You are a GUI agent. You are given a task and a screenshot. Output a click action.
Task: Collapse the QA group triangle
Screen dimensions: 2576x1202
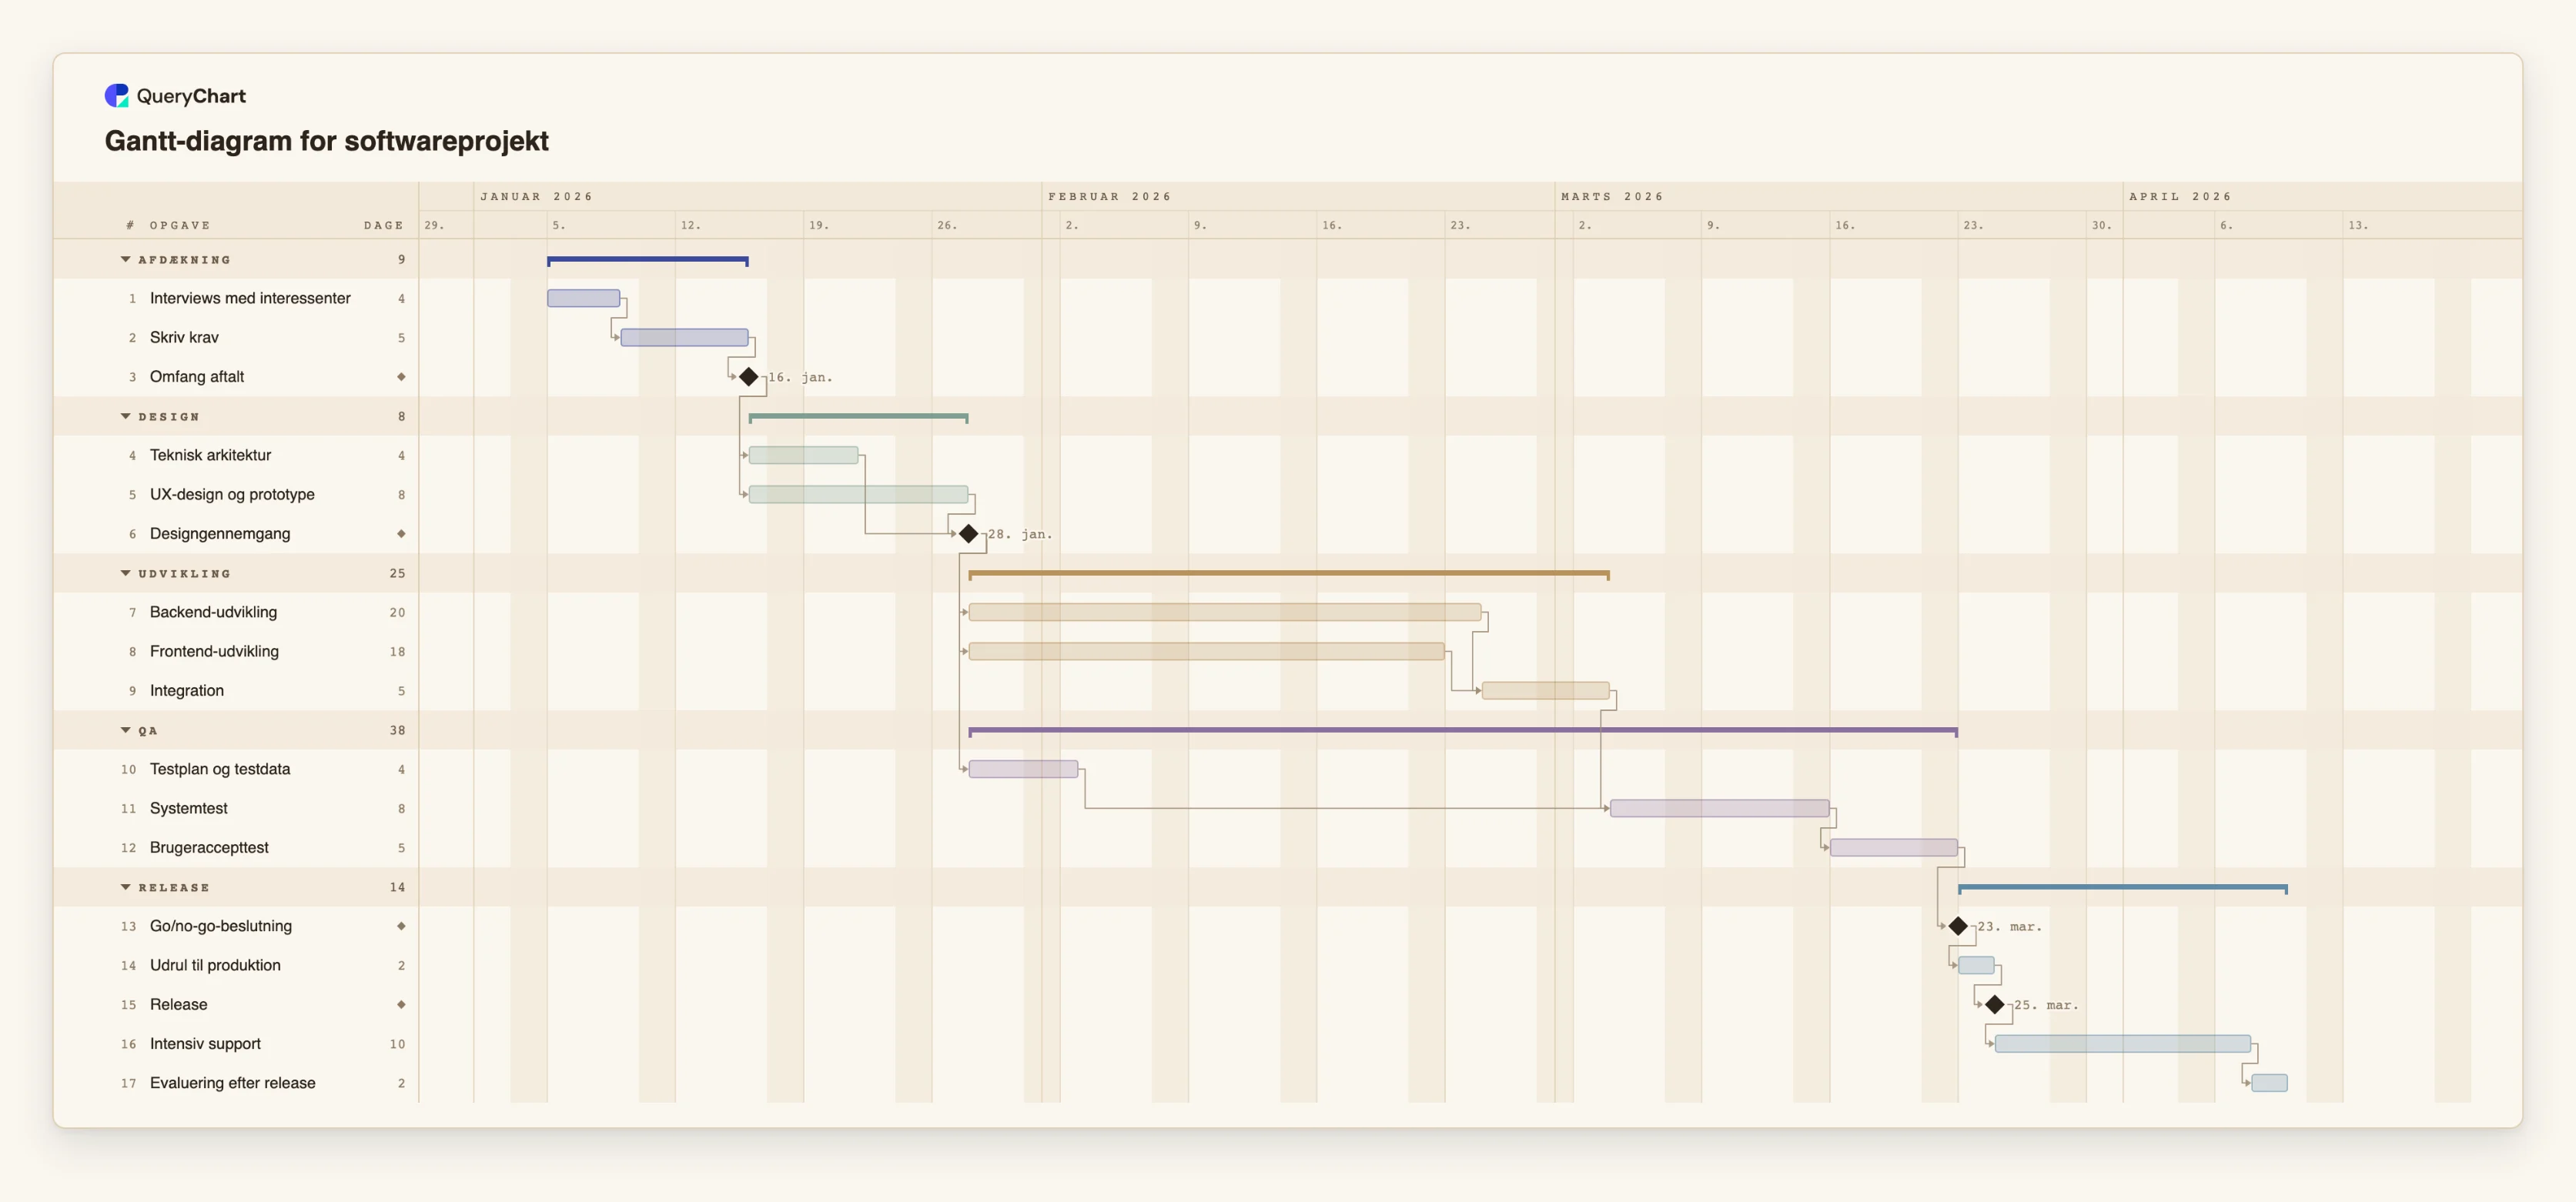point(126,730)
